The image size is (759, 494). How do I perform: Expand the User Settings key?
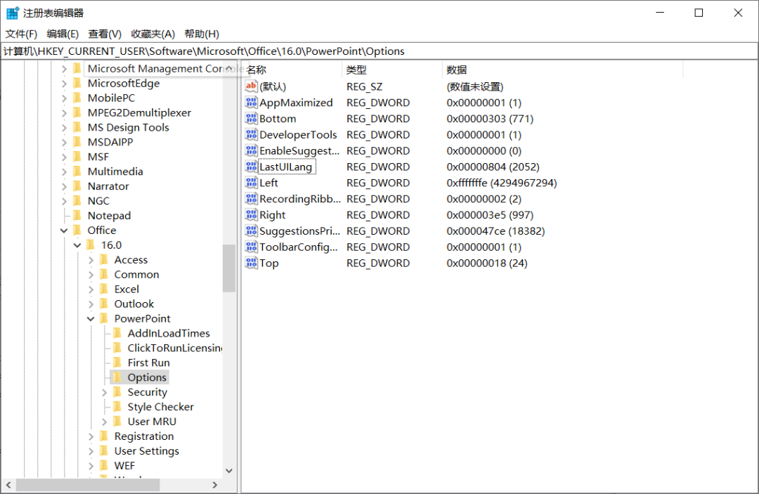click(91, 451)
